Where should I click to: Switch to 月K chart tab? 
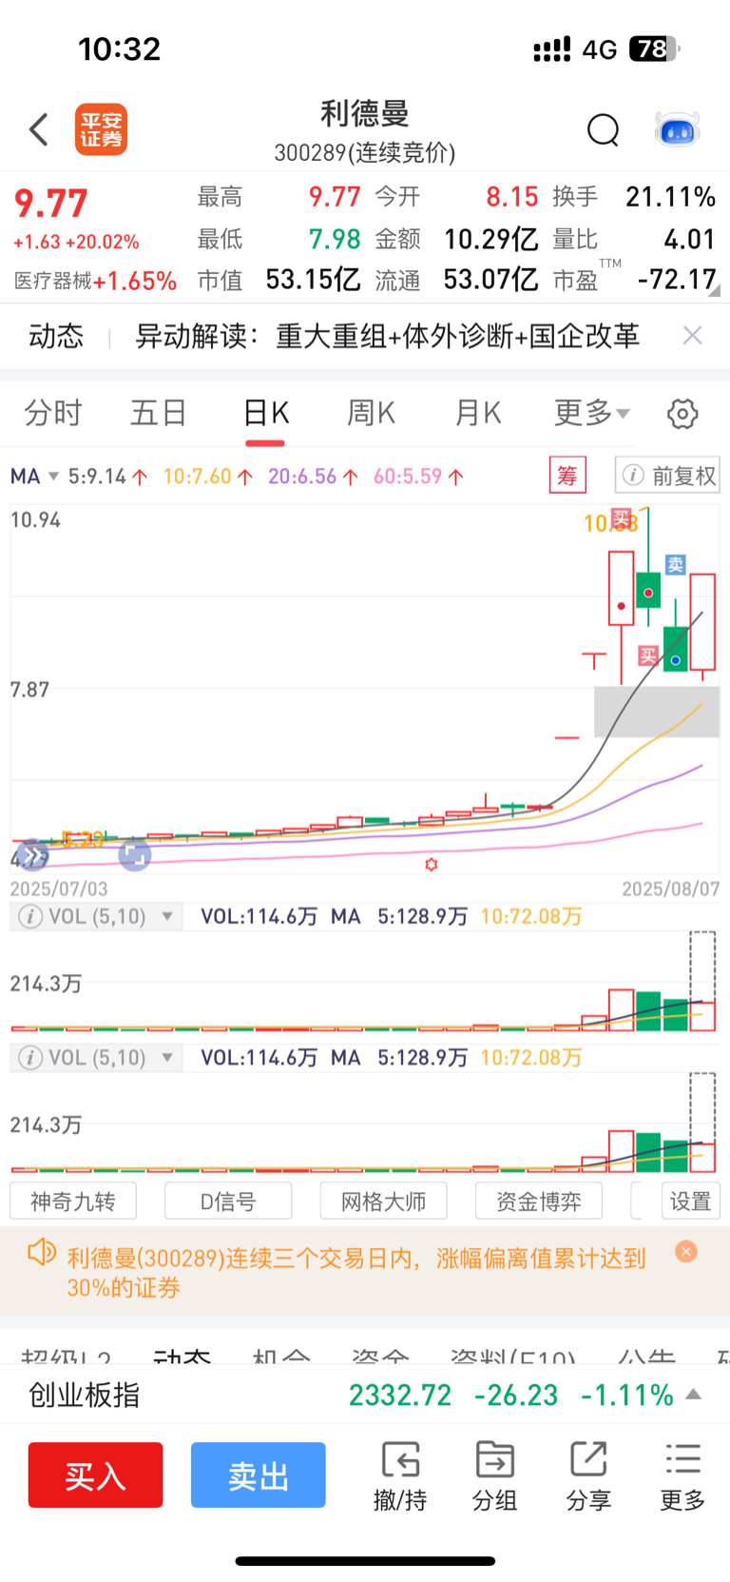(x=477, y=413)
